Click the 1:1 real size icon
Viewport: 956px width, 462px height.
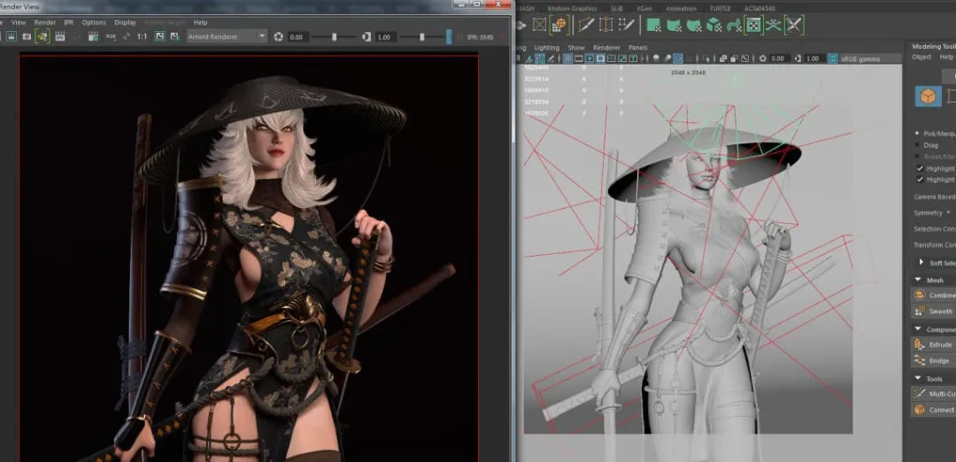[x=142, y=37]
